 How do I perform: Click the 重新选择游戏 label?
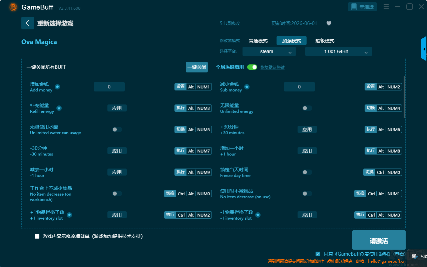point(55,23)
